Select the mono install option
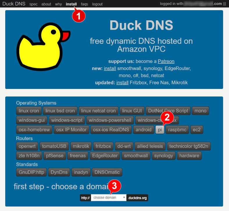The width and height of the screenshot is (229, 211). click(x=201, y=111)
